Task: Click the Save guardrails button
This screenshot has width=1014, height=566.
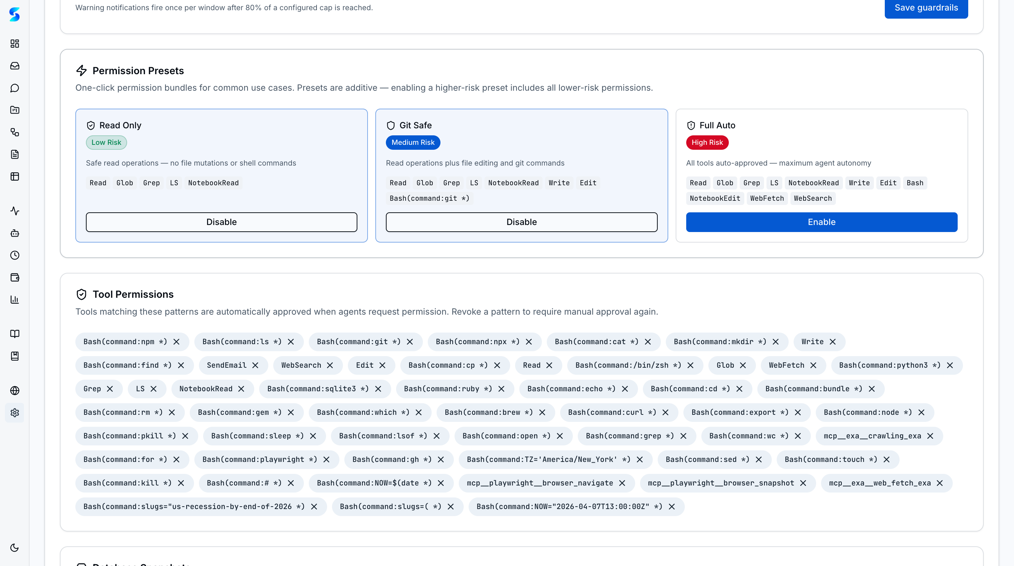Action: tap(926, 7)
